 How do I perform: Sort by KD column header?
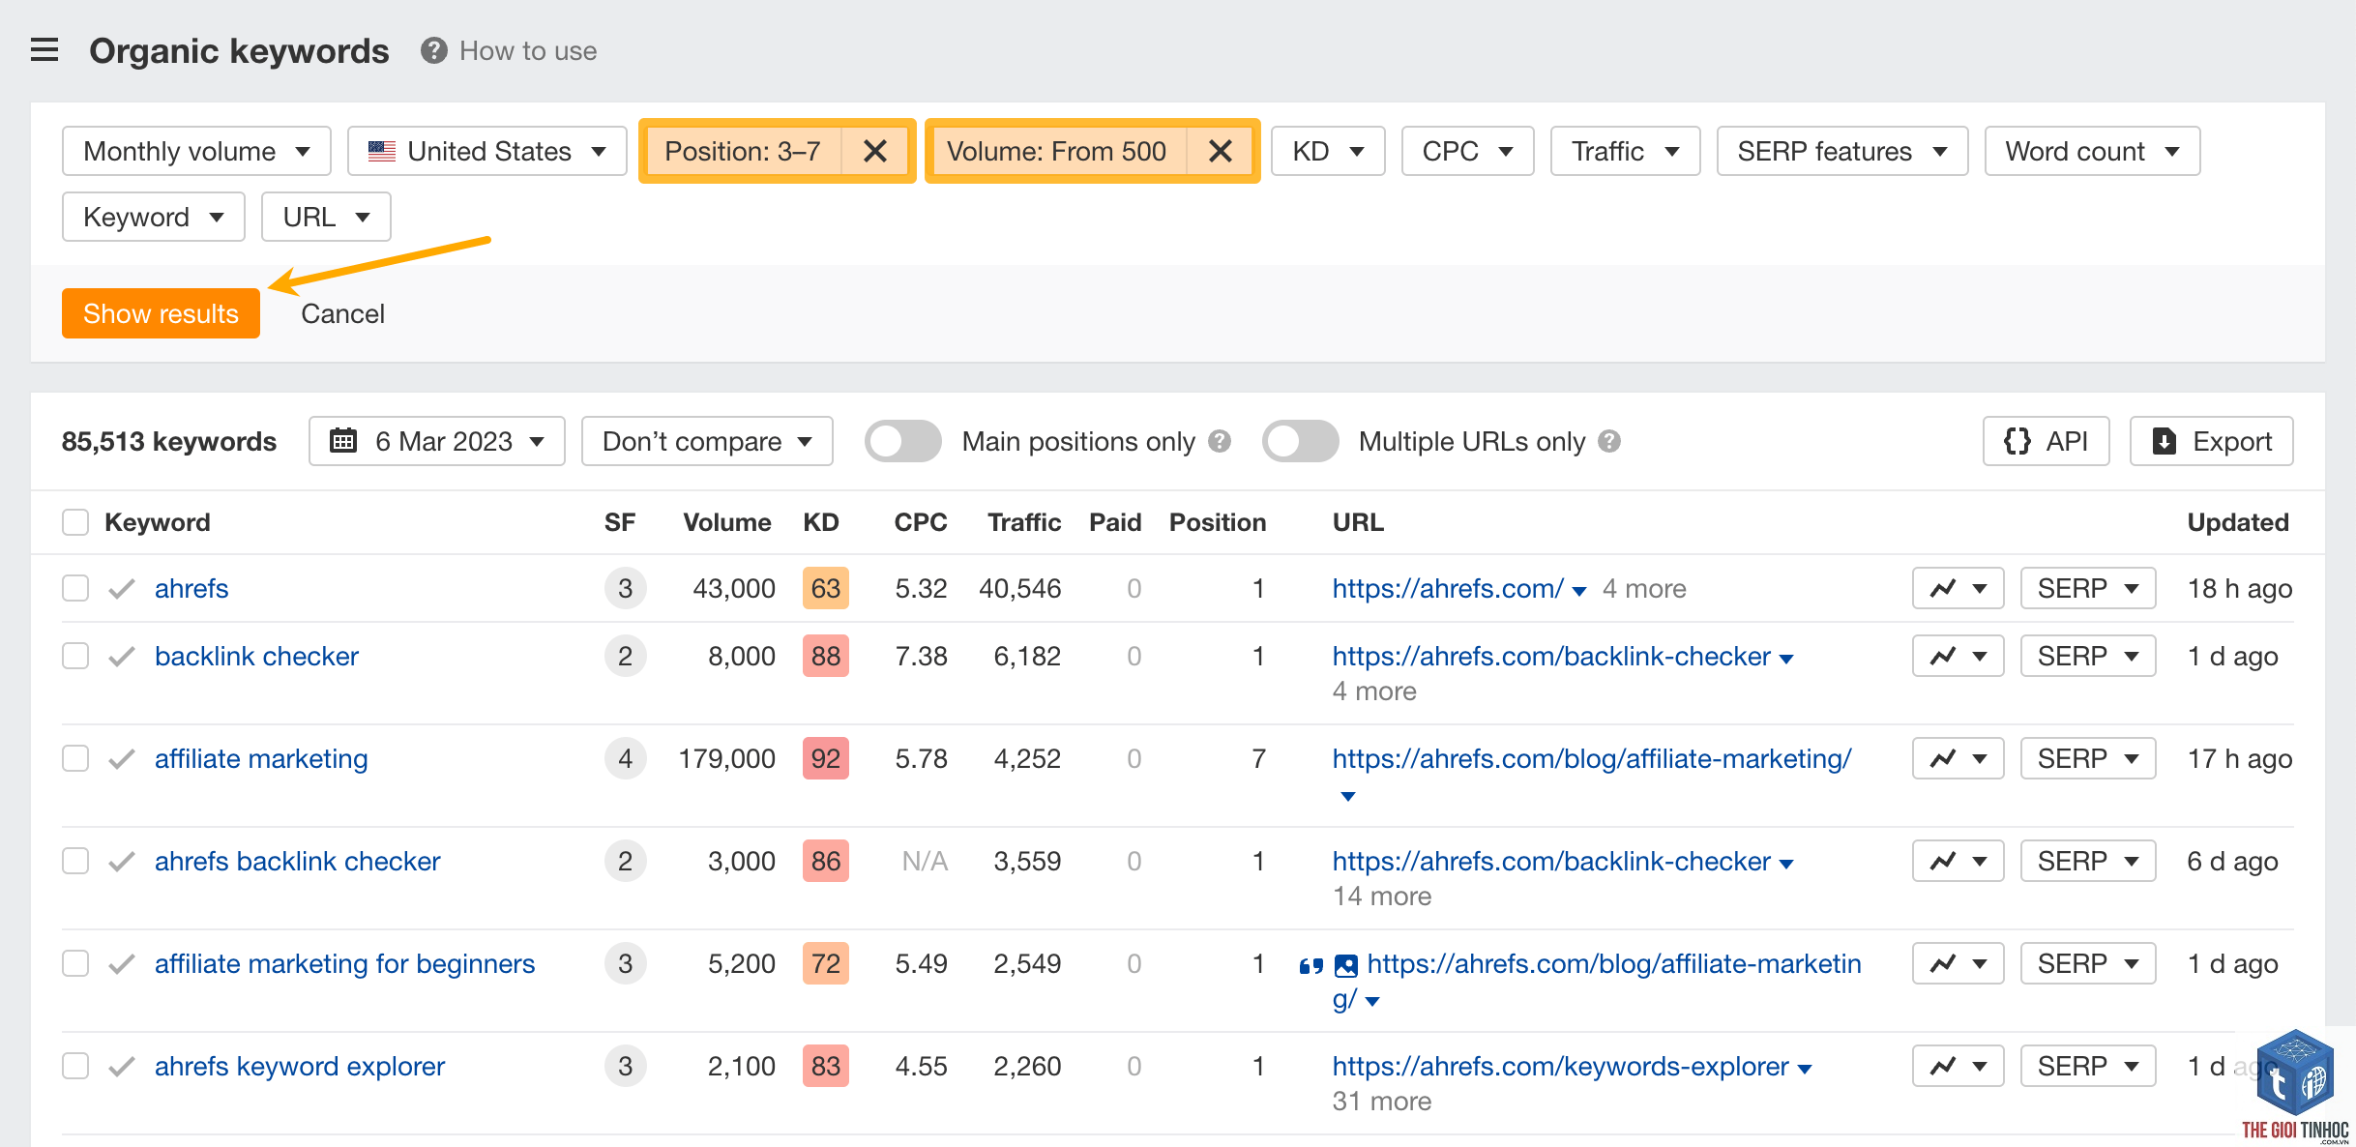click(x=821, y=522)
